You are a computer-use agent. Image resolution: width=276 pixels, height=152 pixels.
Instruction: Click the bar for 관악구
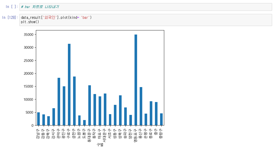click(59, 102)
